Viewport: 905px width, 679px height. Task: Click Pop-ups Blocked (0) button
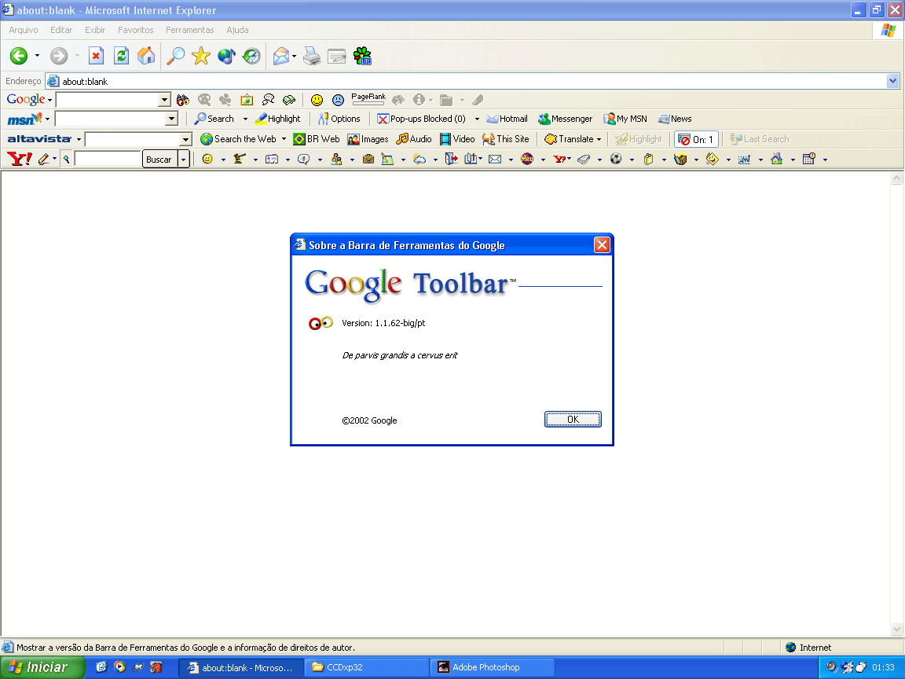point(421,119)
